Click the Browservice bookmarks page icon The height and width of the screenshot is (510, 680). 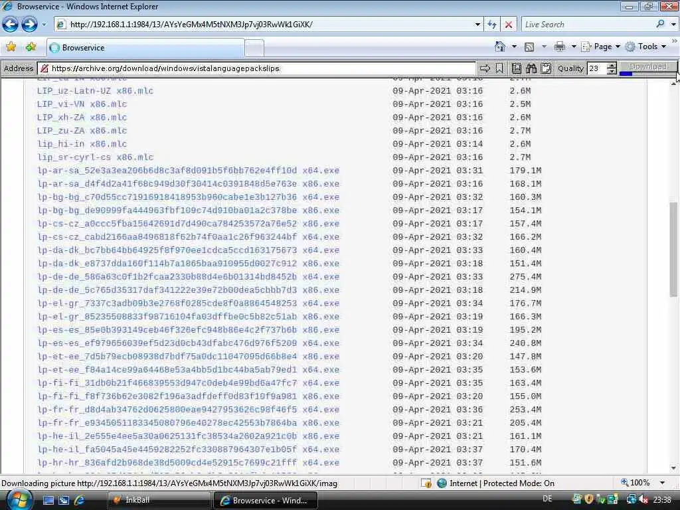click(517, 68)
